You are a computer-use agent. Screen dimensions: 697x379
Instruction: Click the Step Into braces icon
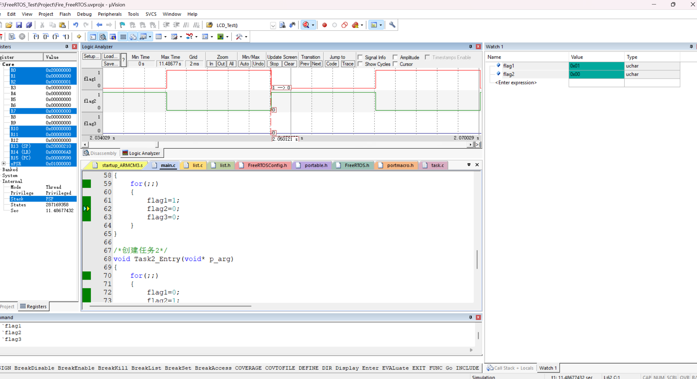point(36,36)
